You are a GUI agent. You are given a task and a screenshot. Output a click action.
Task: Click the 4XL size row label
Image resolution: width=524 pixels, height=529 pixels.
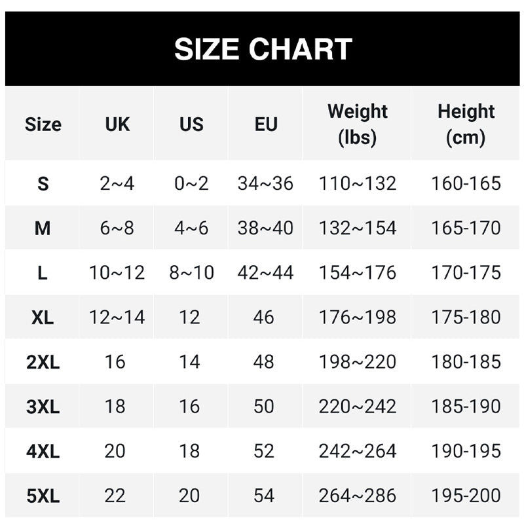pos(43,451)
